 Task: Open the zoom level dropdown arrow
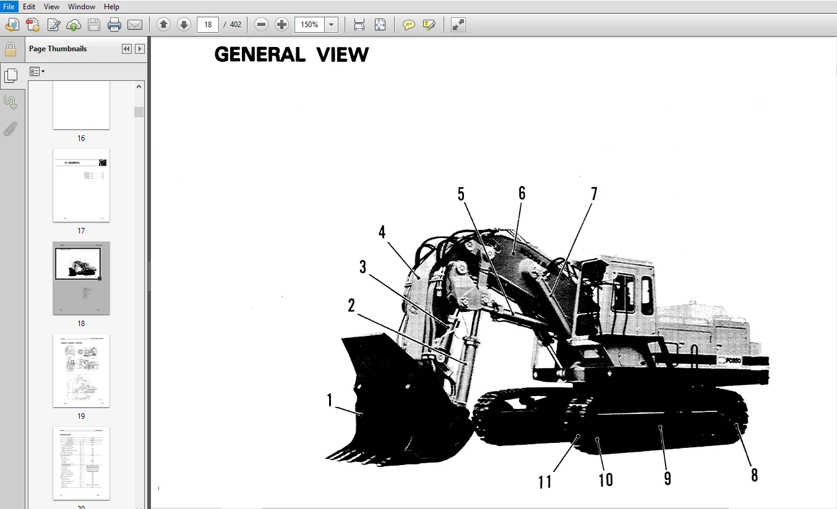click(332, 25)
